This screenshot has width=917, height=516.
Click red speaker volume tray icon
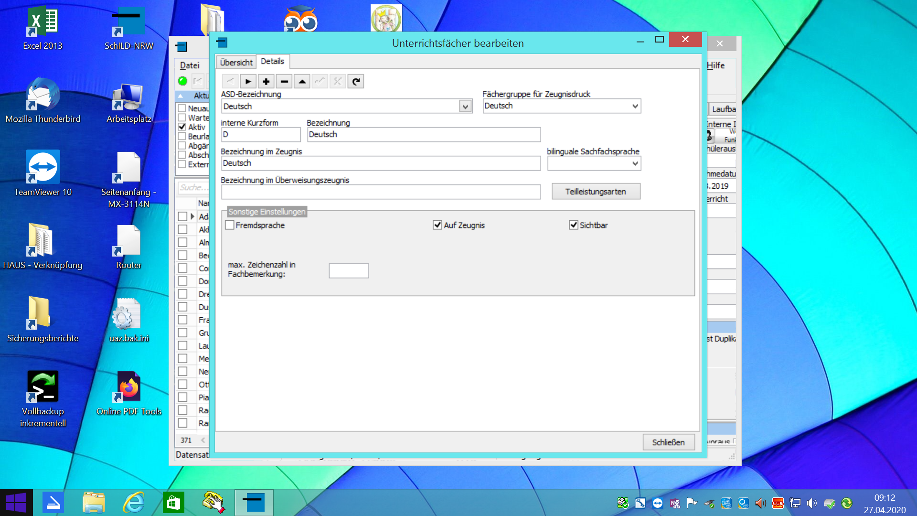760,503
